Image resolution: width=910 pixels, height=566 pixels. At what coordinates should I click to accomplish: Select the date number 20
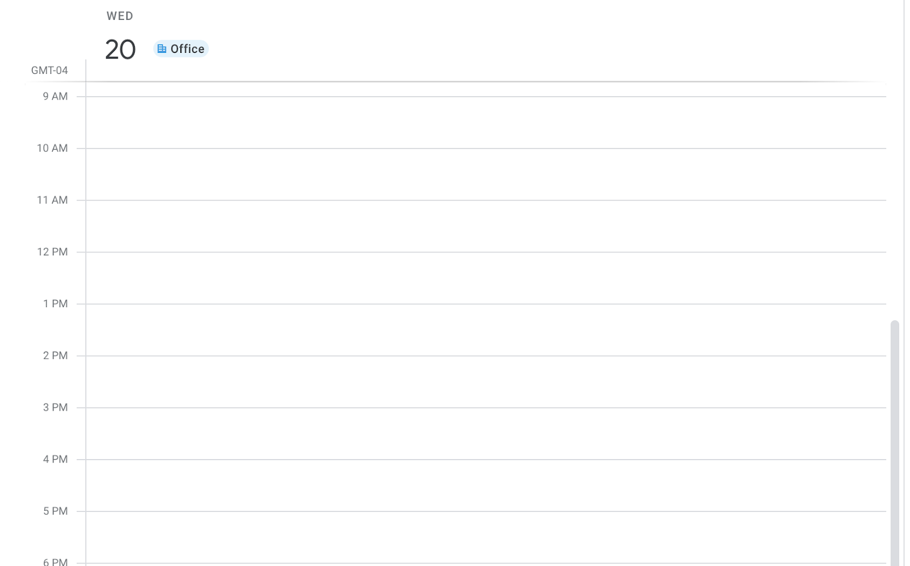tap(120, 49)
